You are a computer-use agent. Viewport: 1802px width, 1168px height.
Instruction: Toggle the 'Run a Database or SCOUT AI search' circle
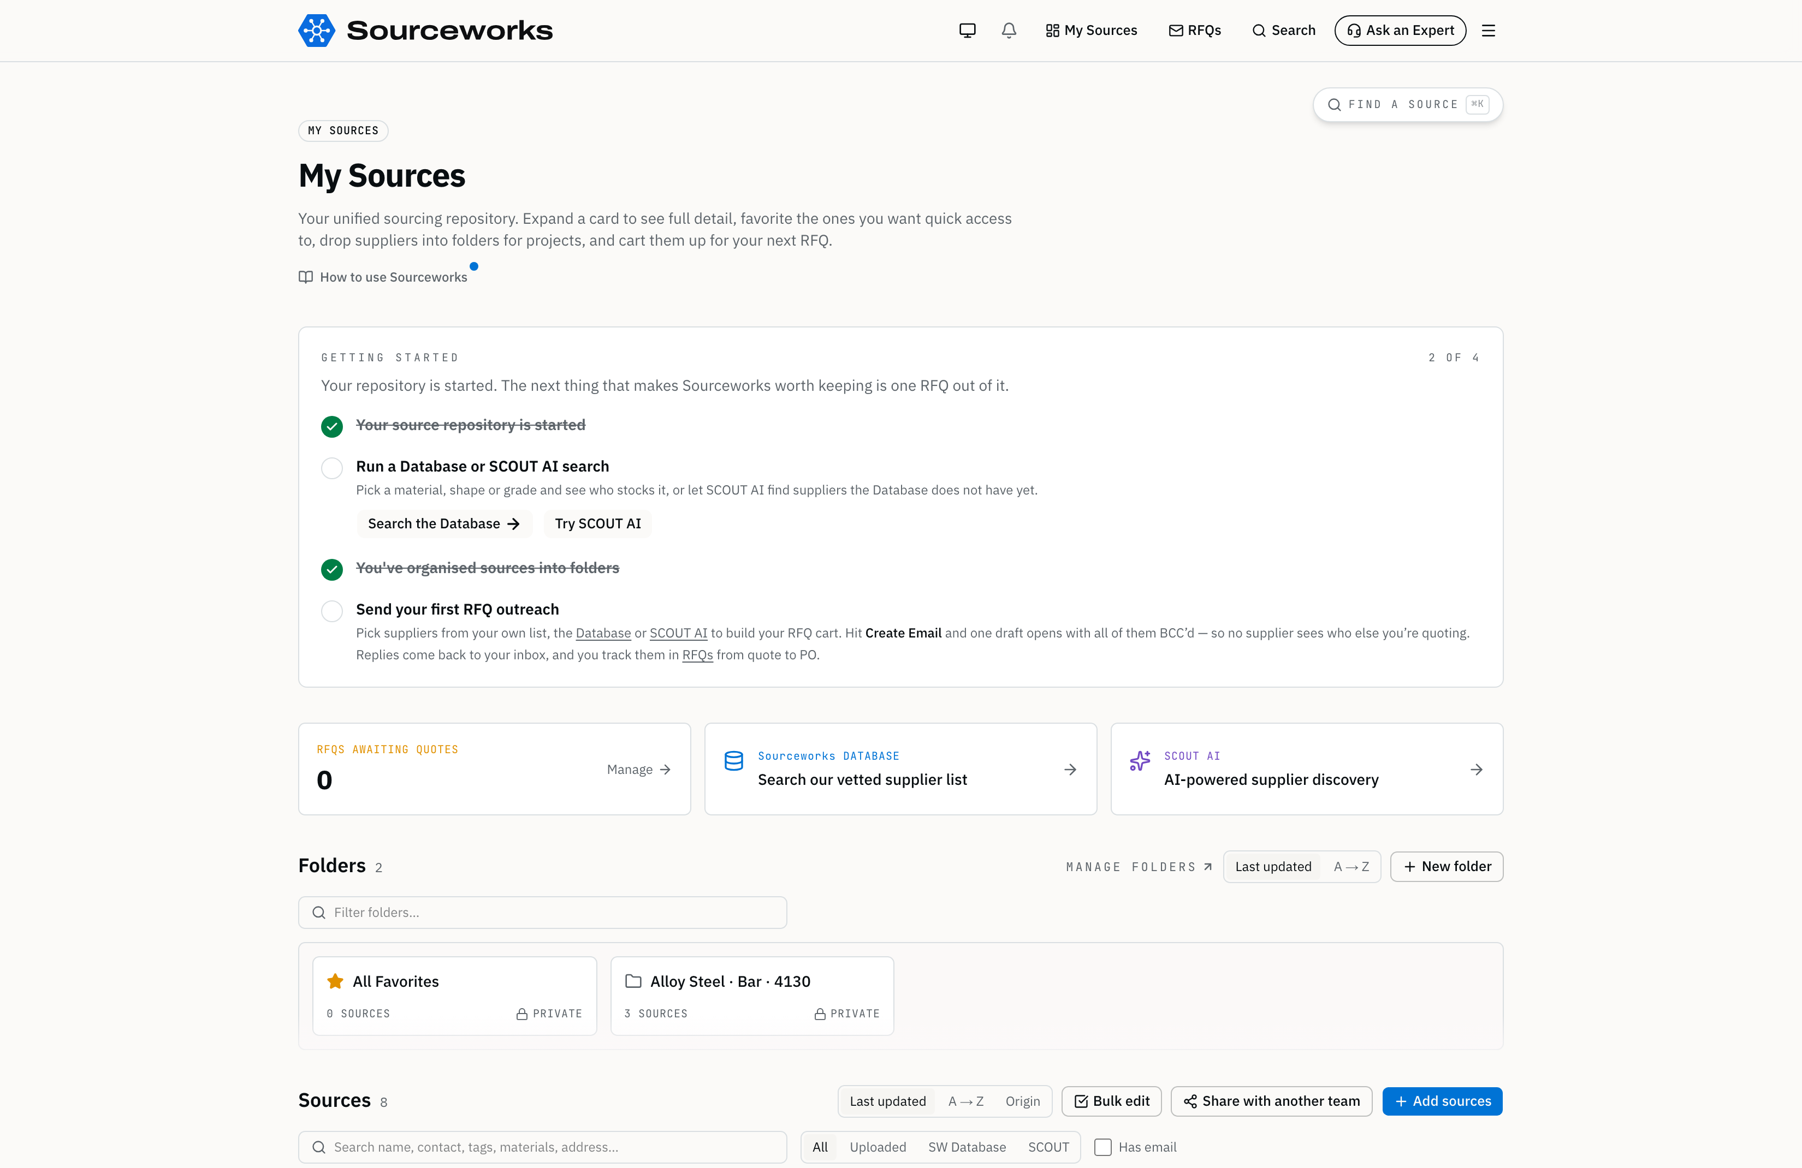pyautogui.click(x=331, y=468)
